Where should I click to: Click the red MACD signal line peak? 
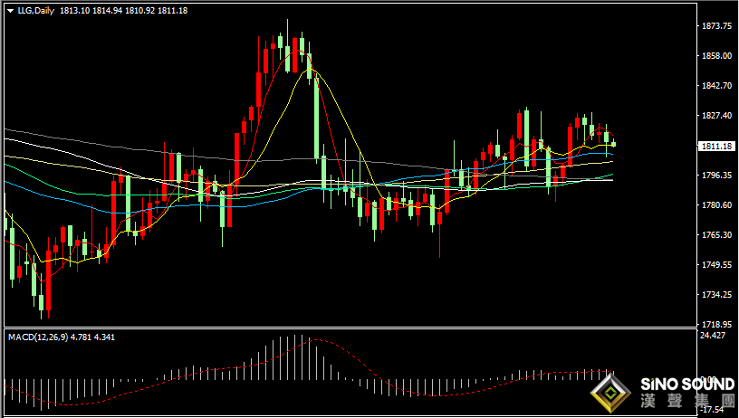click(x=317, y=339)
